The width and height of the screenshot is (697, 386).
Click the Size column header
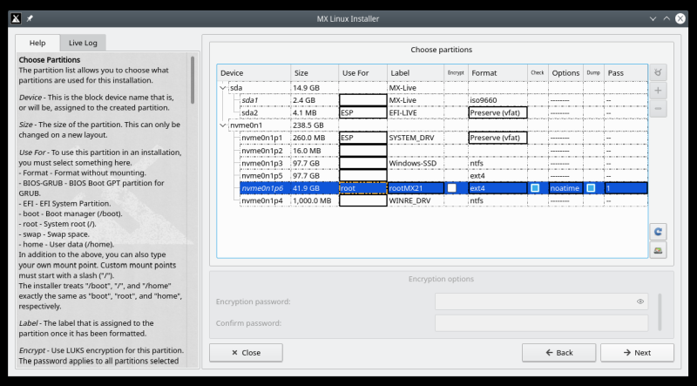(x=315, y=73)
